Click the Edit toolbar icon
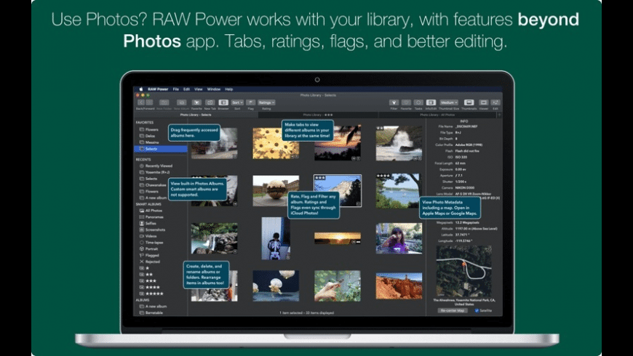 (495, 103)
